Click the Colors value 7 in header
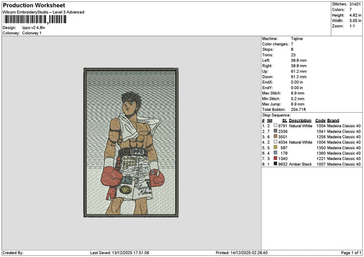The width and height of the screenshot is (364, 257). pos(351,10)
